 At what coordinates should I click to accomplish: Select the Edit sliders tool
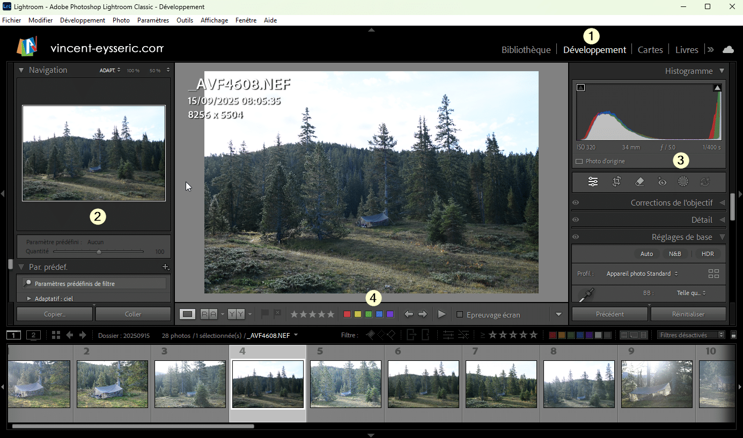593,182
